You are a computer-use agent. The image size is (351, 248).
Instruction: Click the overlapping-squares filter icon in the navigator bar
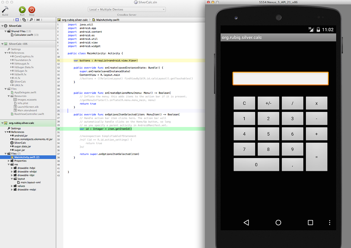[24, 20]
